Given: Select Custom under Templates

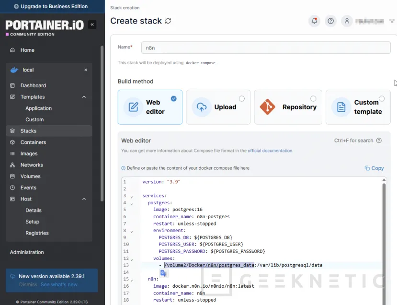Looking at the screenshot, I should point(35,119).
